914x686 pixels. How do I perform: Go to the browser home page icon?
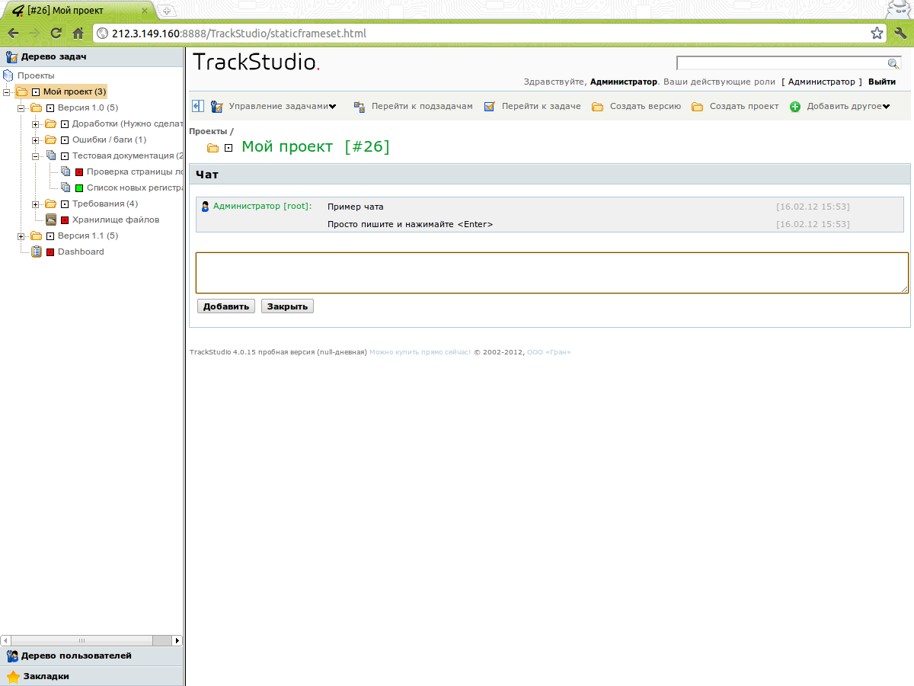tap(78, 33)
